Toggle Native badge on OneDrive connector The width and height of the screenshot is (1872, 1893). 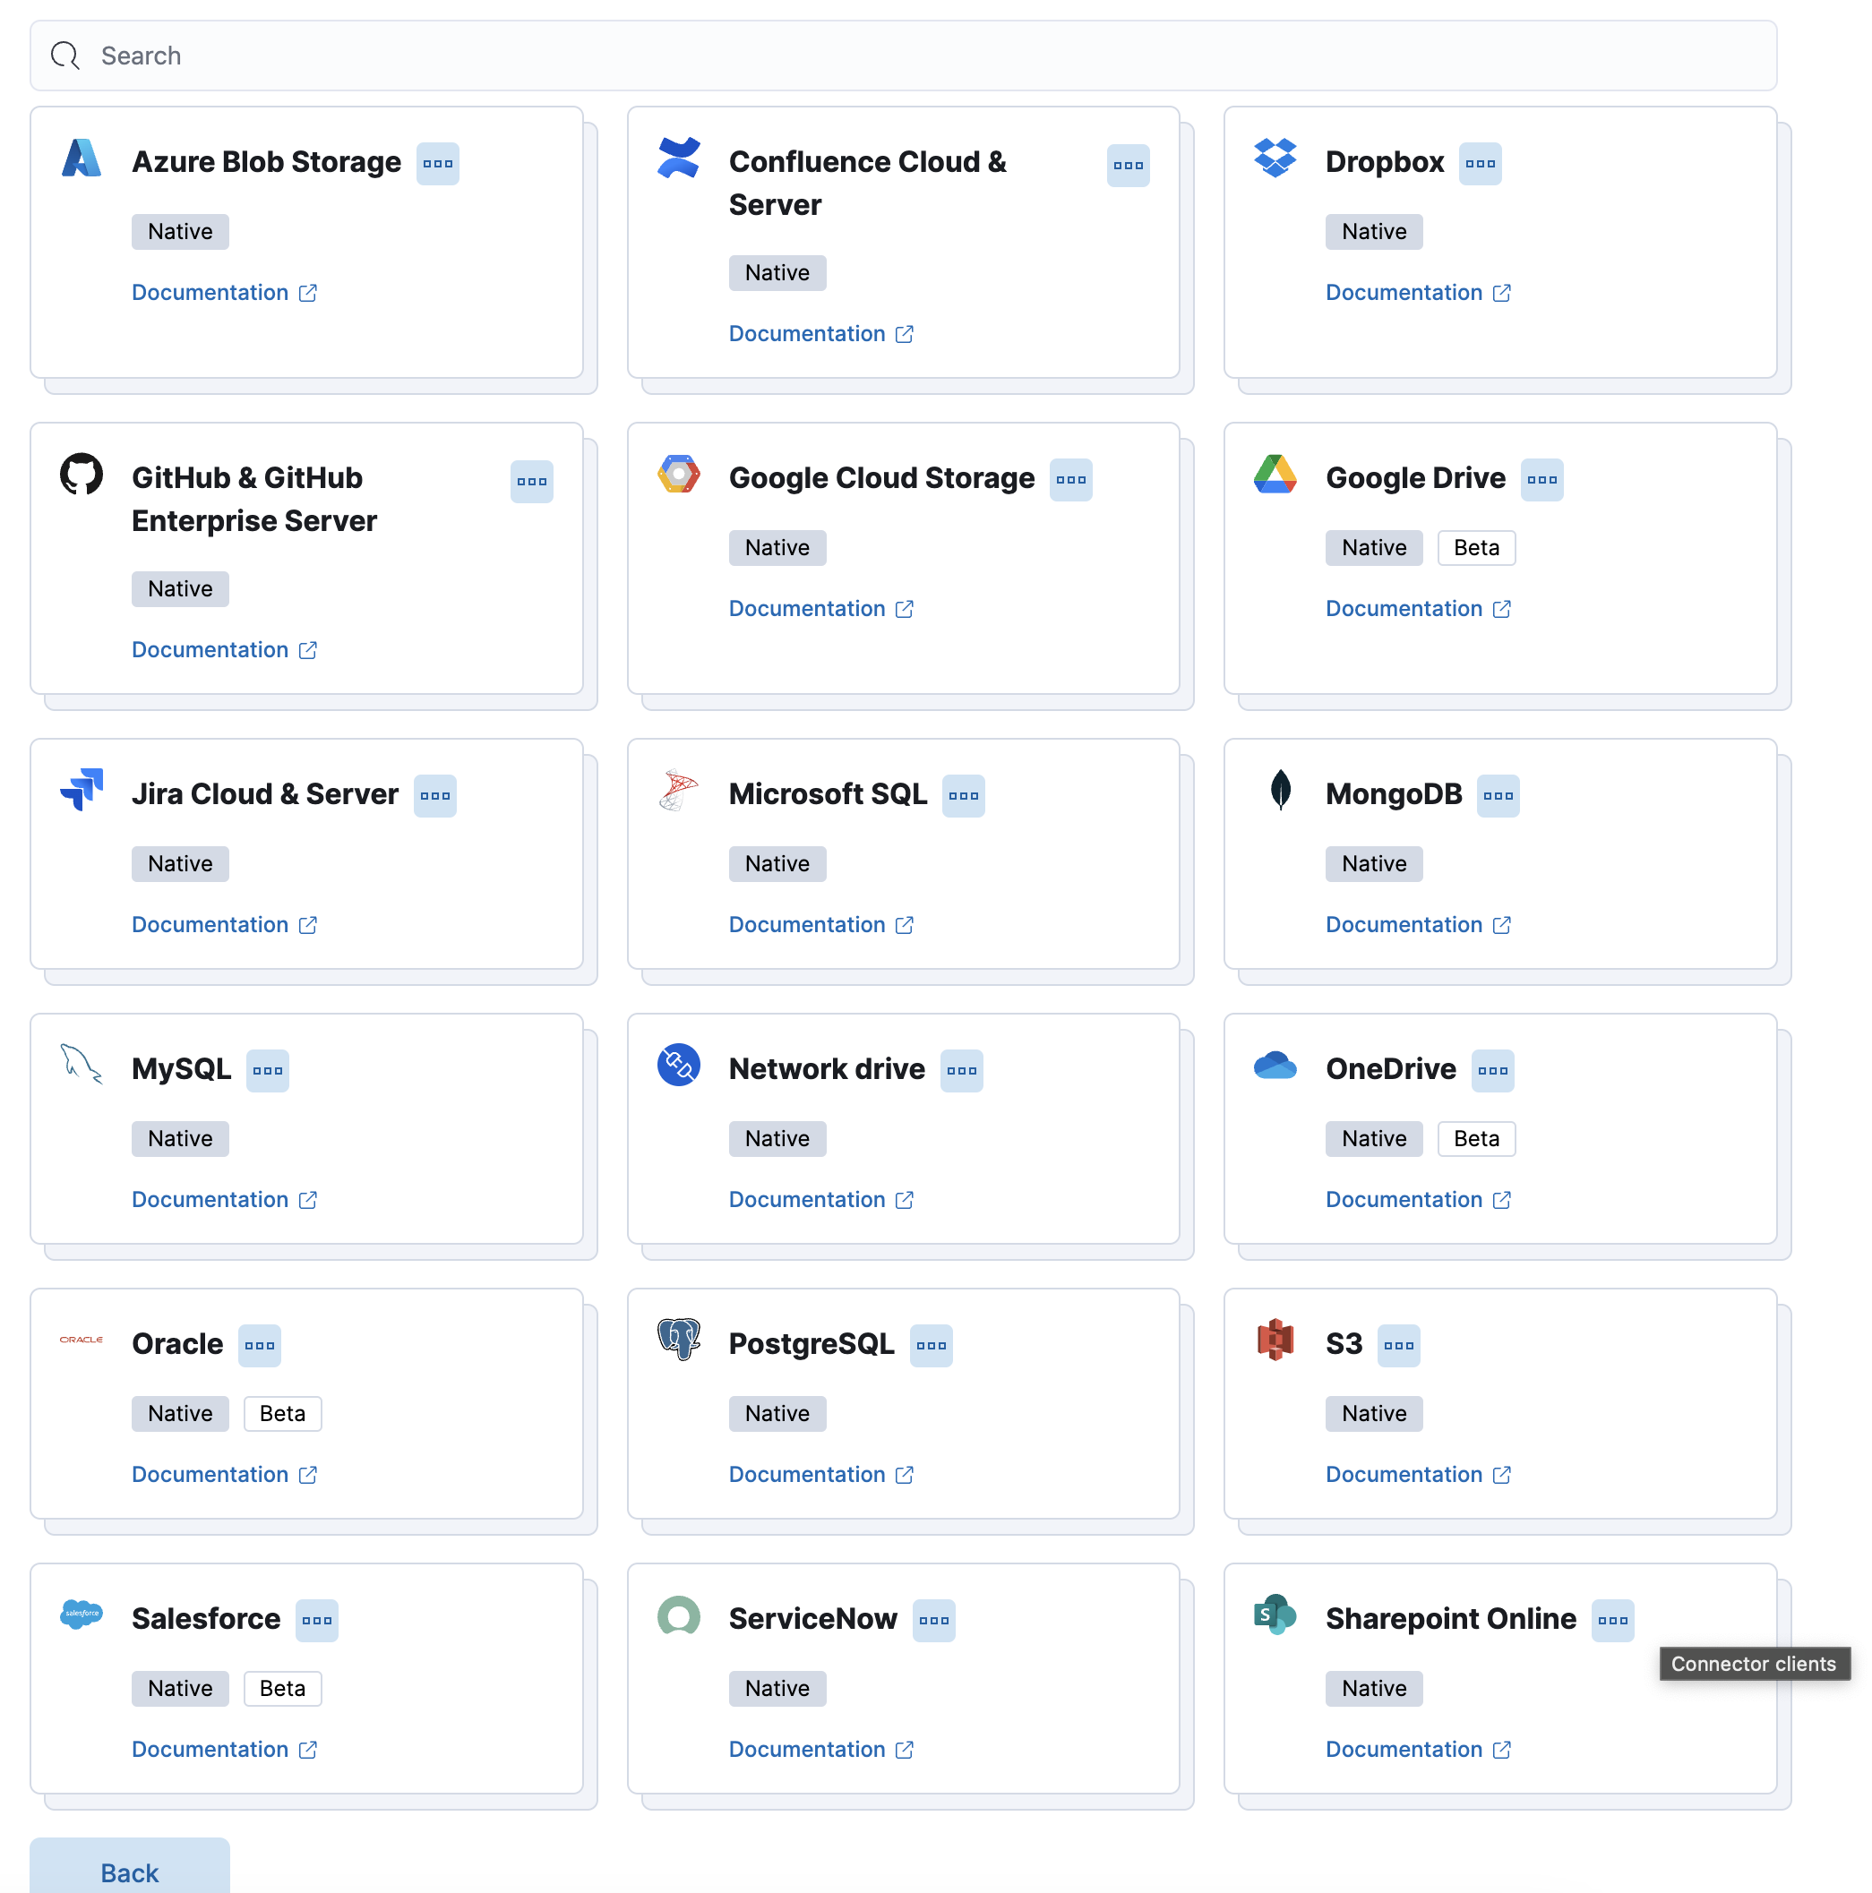(1373, 1135)
